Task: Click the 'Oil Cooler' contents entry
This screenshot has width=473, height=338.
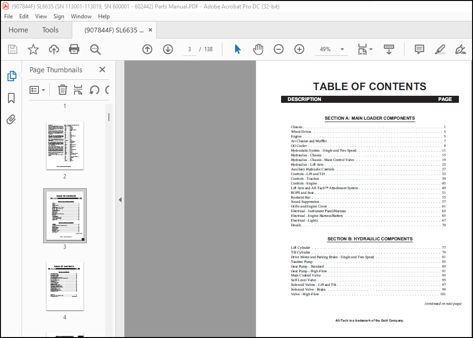Action: tap(368, 146)
